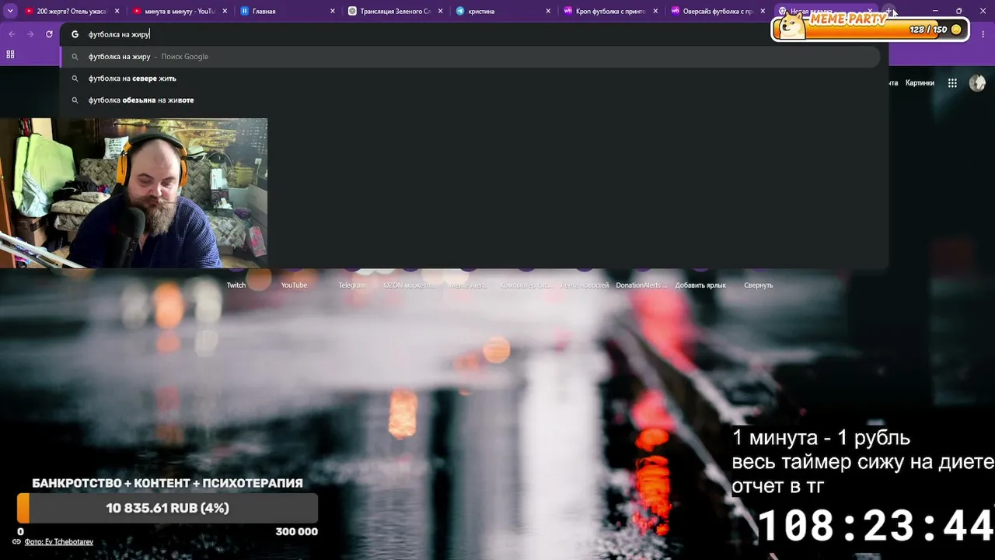Click the Google logo in the address bar
Viewport: 995px width, 560px height.
tap(75, 34)
